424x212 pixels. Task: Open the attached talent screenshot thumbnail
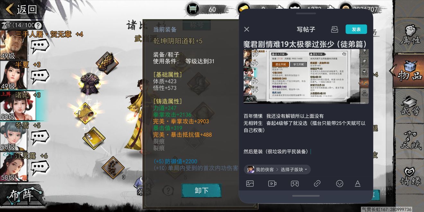[306, 77]
